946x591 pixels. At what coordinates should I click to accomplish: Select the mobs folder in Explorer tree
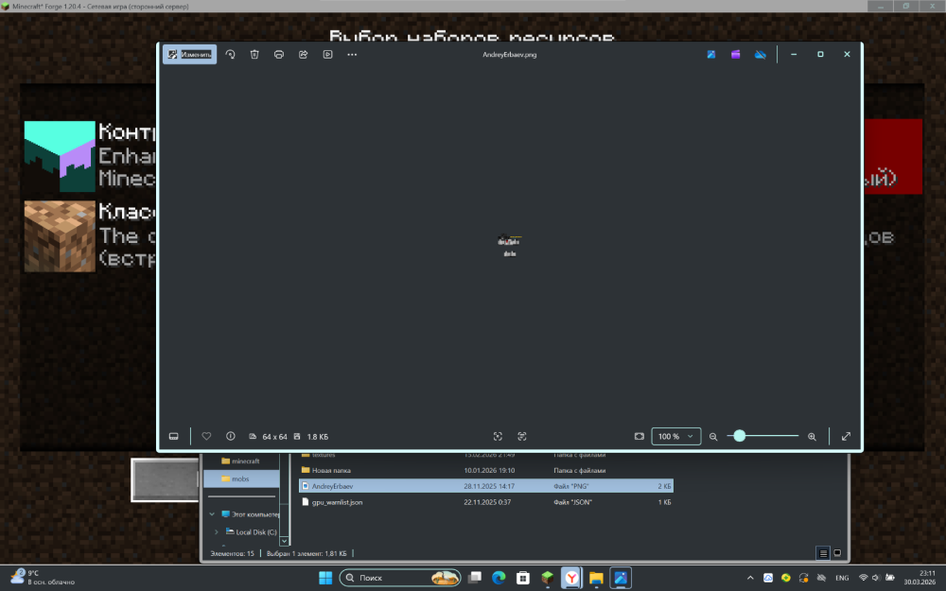[x=240, y=478]
